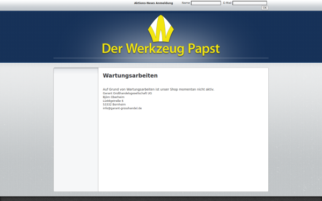Click the Name input field
Viewport: 322px width, 201px height.
(x=206, y=3)
